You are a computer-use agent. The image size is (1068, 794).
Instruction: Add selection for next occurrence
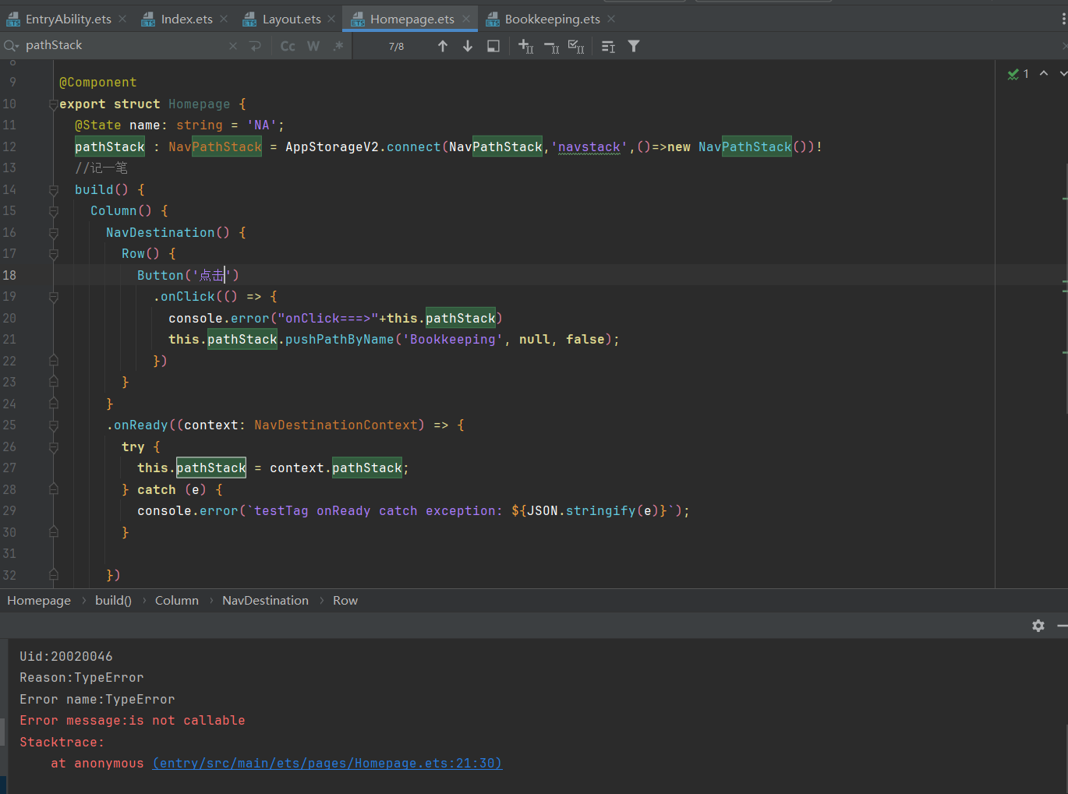tap(526, 46)
